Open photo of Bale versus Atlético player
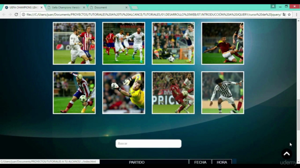The width and height of the screenshot is (300, 168). 74,43
